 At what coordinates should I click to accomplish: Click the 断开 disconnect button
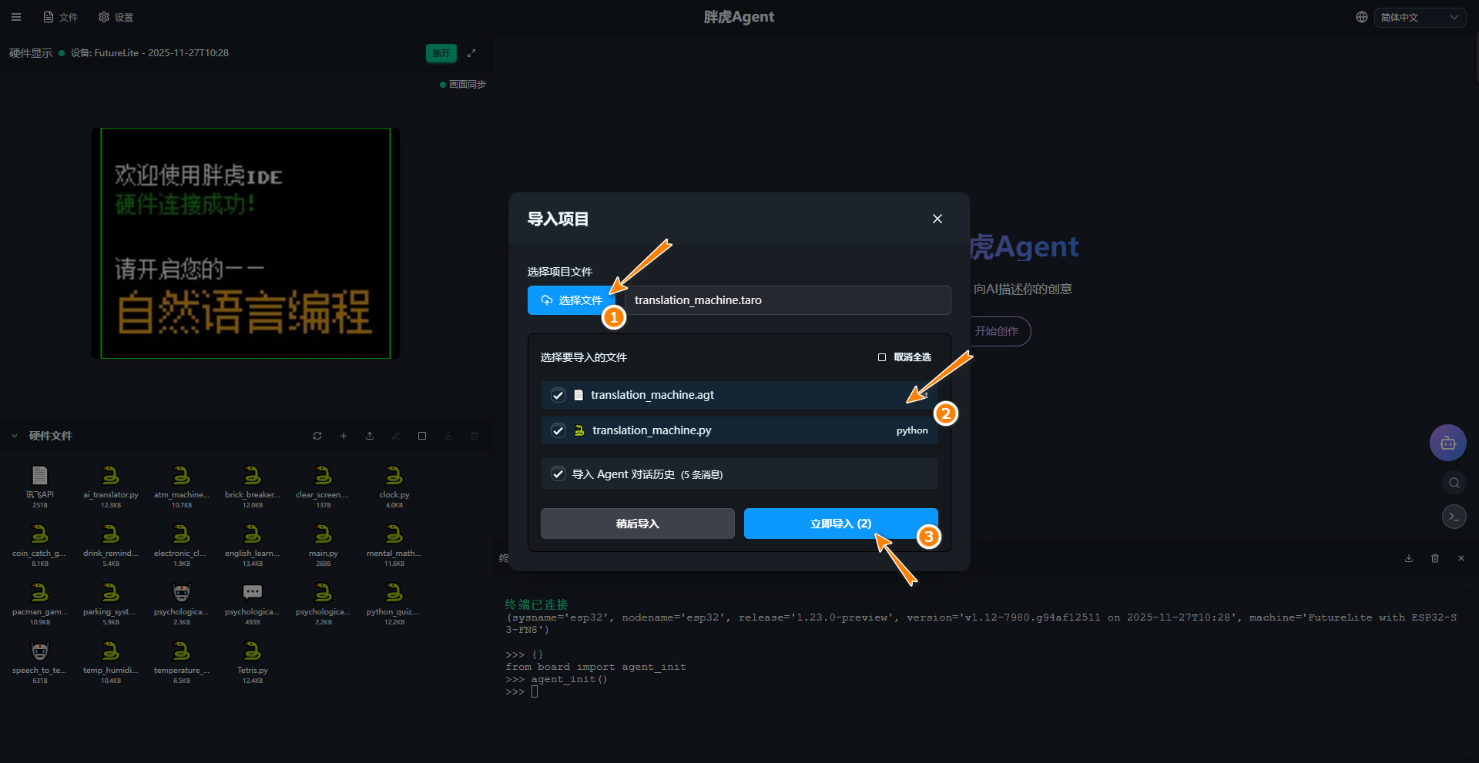click(x=441, y=53)
